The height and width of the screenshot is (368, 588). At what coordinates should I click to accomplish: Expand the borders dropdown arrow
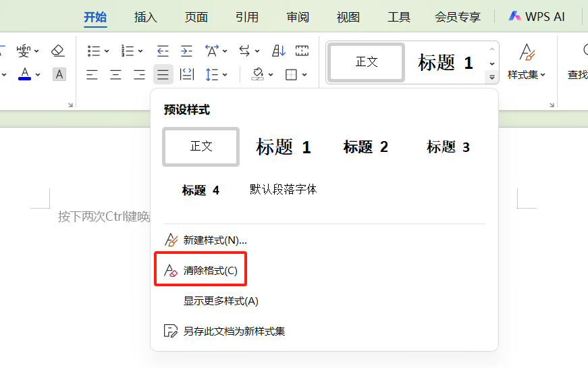pos(304,75)
